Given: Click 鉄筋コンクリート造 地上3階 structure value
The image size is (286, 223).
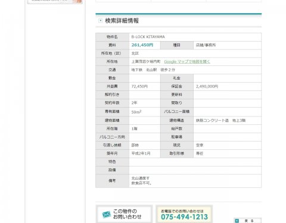Looking at the screenshot, I should tap(220, 120).
